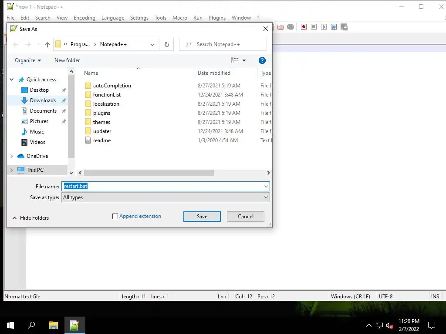Click the Back navigation arrow
446x334 pixels.
16,45
